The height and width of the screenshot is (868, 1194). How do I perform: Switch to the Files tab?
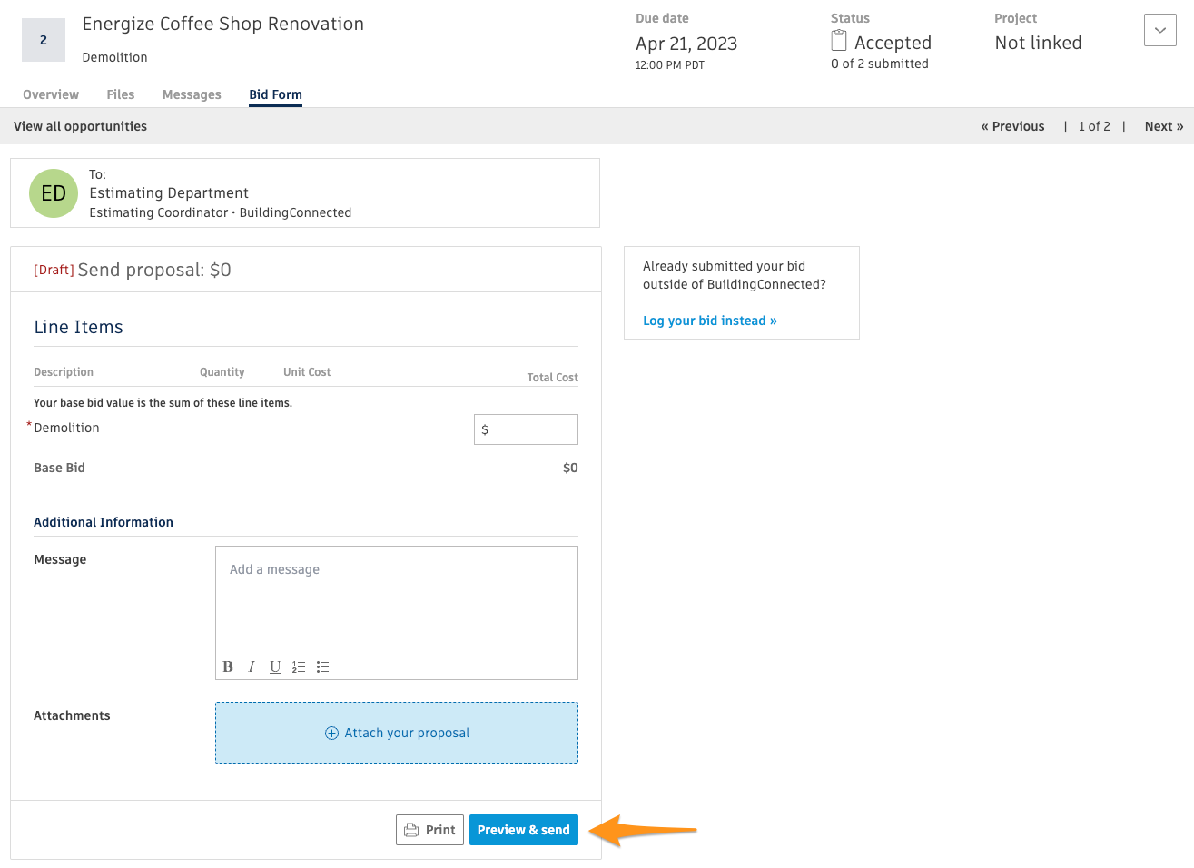click(121, 94)
